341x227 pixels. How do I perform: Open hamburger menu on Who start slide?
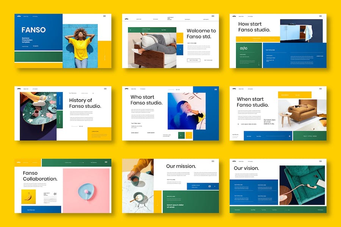pyautogui.click(x=216, y=89)
